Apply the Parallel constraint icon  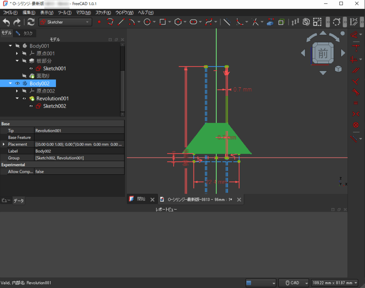(x=355, y=70)
